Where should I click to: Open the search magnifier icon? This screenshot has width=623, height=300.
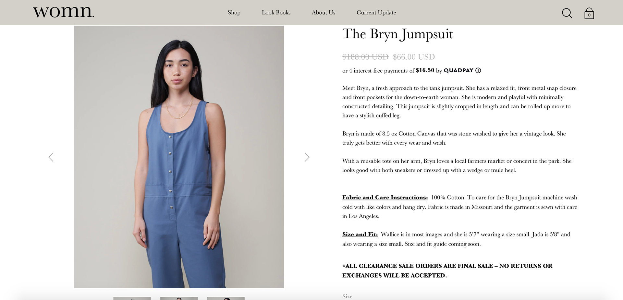point(567,13)
